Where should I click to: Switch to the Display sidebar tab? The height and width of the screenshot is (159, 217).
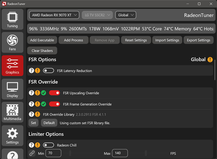[x=12, y=89]
